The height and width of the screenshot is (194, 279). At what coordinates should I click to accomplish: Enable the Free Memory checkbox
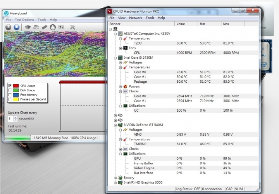[10, 95]
